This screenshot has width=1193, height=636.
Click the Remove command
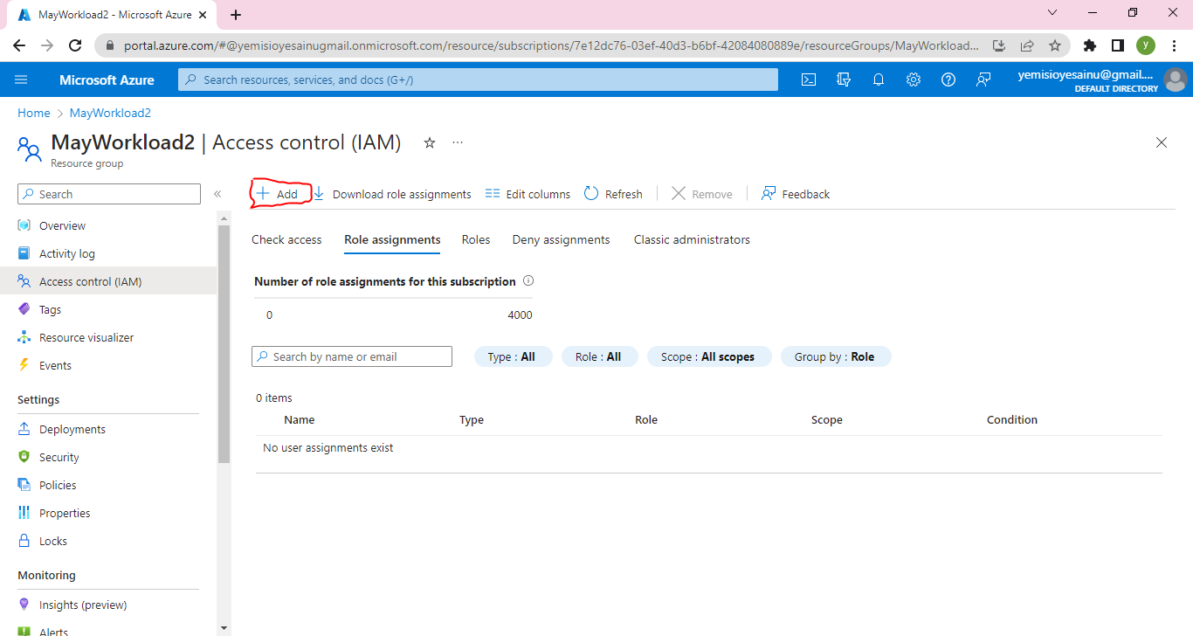tap(702, 194)
